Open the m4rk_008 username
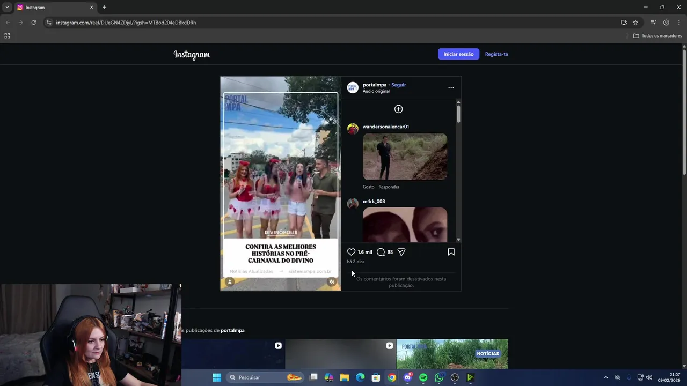This screenshot has height=386, width=687. tap(374, 202)
